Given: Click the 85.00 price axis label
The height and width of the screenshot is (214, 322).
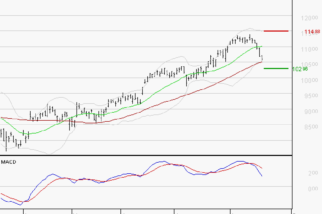Looking at the screenshot, I should 311,127.
